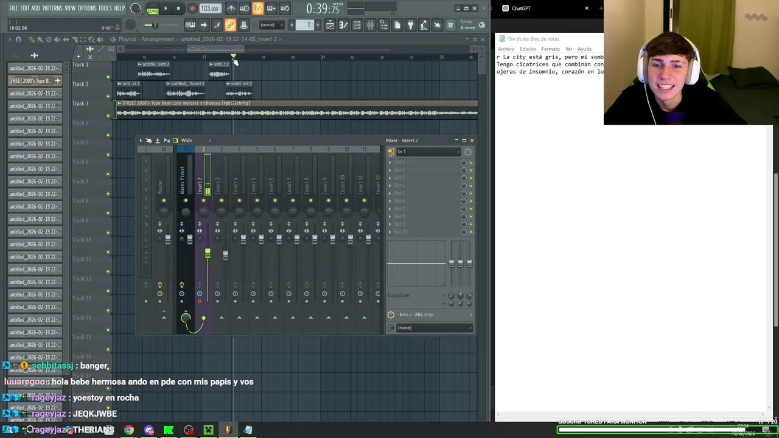779x438 pixels.
Task: Open the FILE menu
Action: point(13,9)
